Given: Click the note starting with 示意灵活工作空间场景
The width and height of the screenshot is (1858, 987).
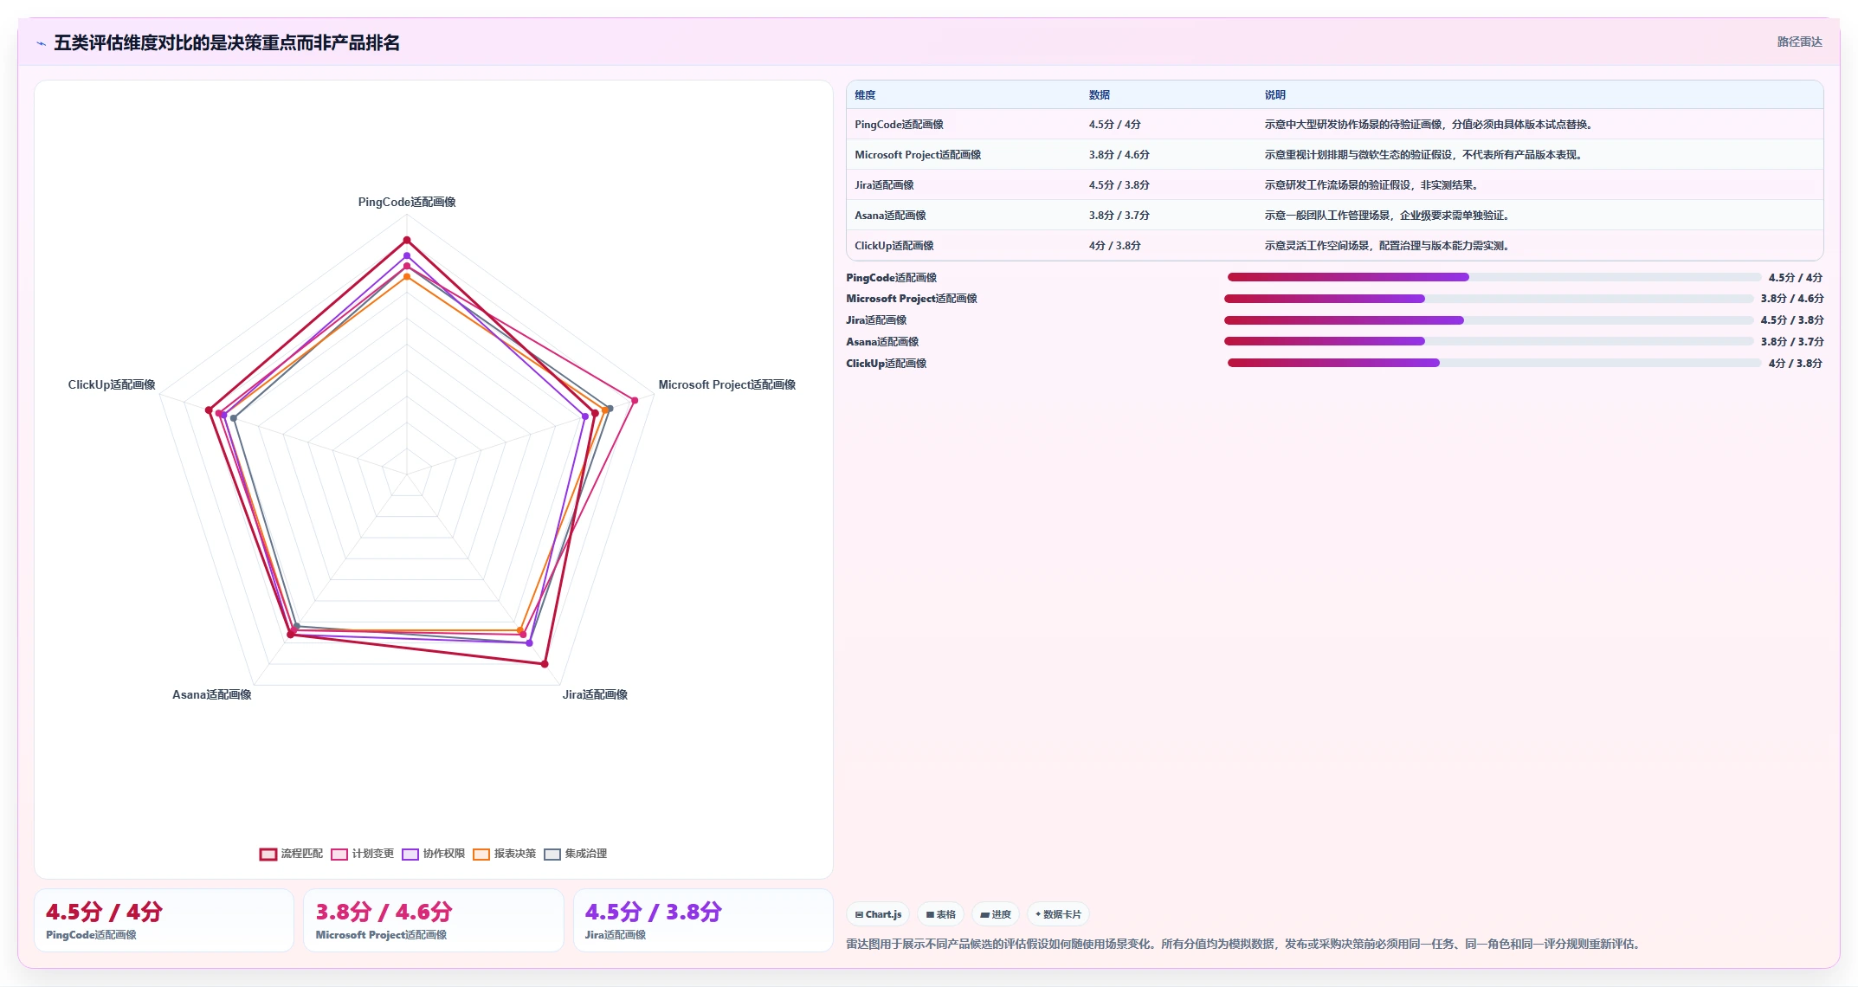Looking at the screenshot, I should (1387, 246).
